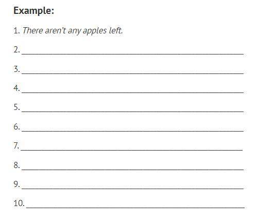This screenshot has width=256, height=222.
Task: Select the list number "6."
Action: tap(17, 127)
